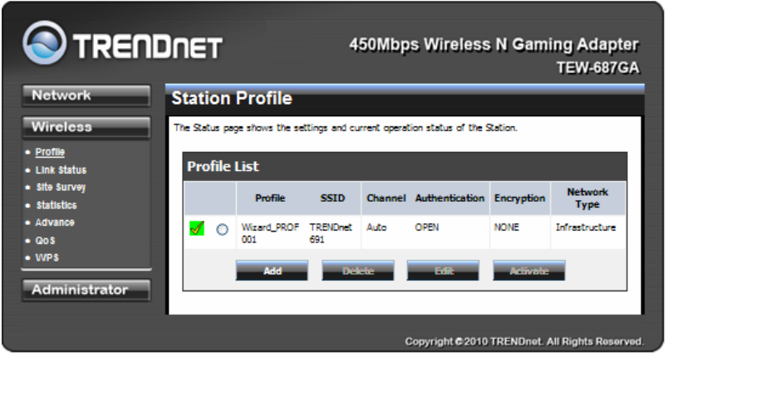
Task: View the Statistics page
Action: (x=56, y=205)
